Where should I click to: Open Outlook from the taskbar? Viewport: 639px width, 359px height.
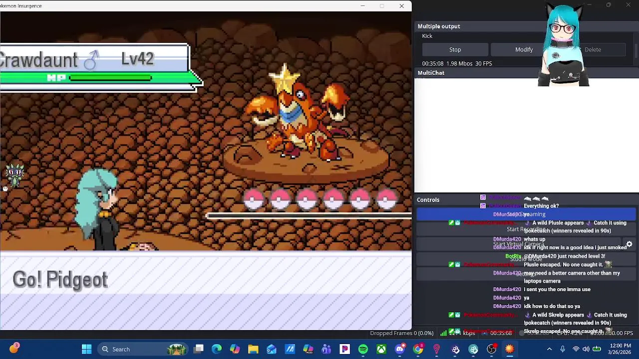pos(272,349)
